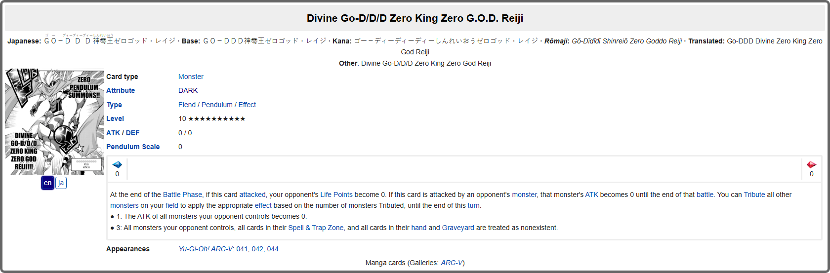The image size is (830, 273).
Task: Follow the Effect type link
Action: click(x=247, y=105)
